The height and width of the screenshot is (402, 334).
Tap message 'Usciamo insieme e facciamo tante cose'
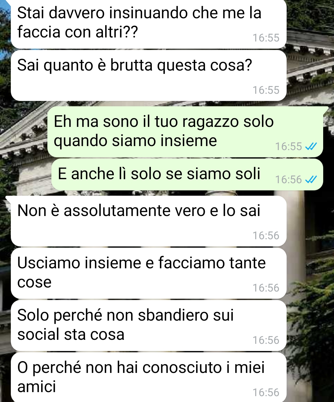point(149,273)
